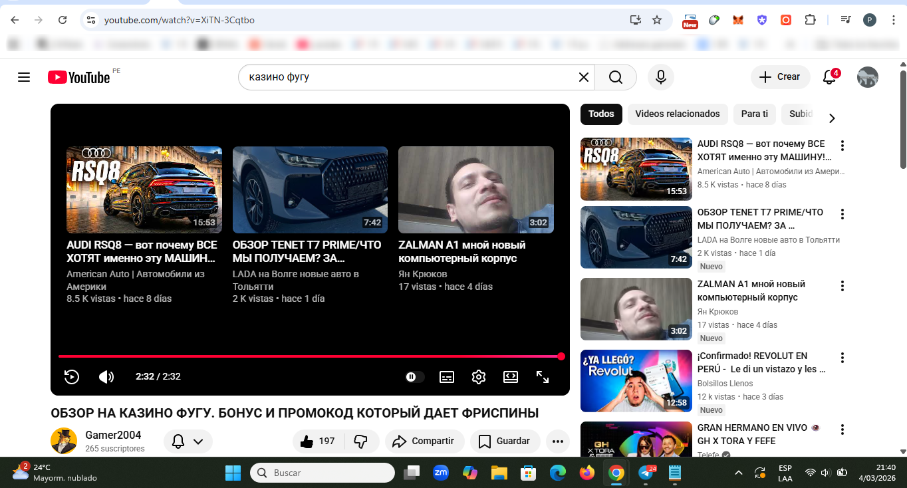The image size is (907, 488).
Task: Open the YouTube guide hamburger menu
Action: tap(24, 77)
